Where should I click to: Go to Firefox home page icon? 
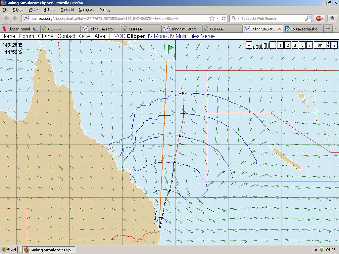[332, 19]
